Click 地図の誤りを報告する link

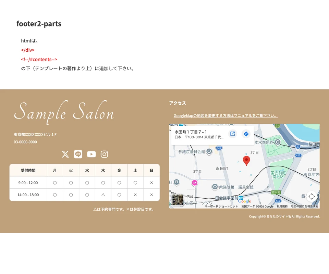point(304,207)
